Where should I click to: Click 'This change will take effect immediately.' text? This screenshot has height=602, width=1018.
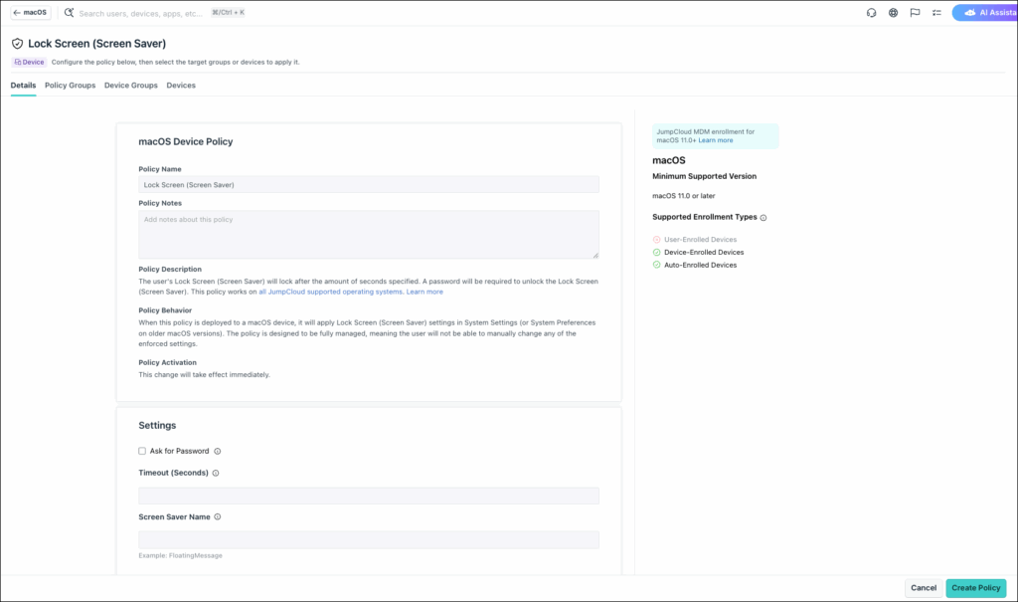tap(204, 375)
